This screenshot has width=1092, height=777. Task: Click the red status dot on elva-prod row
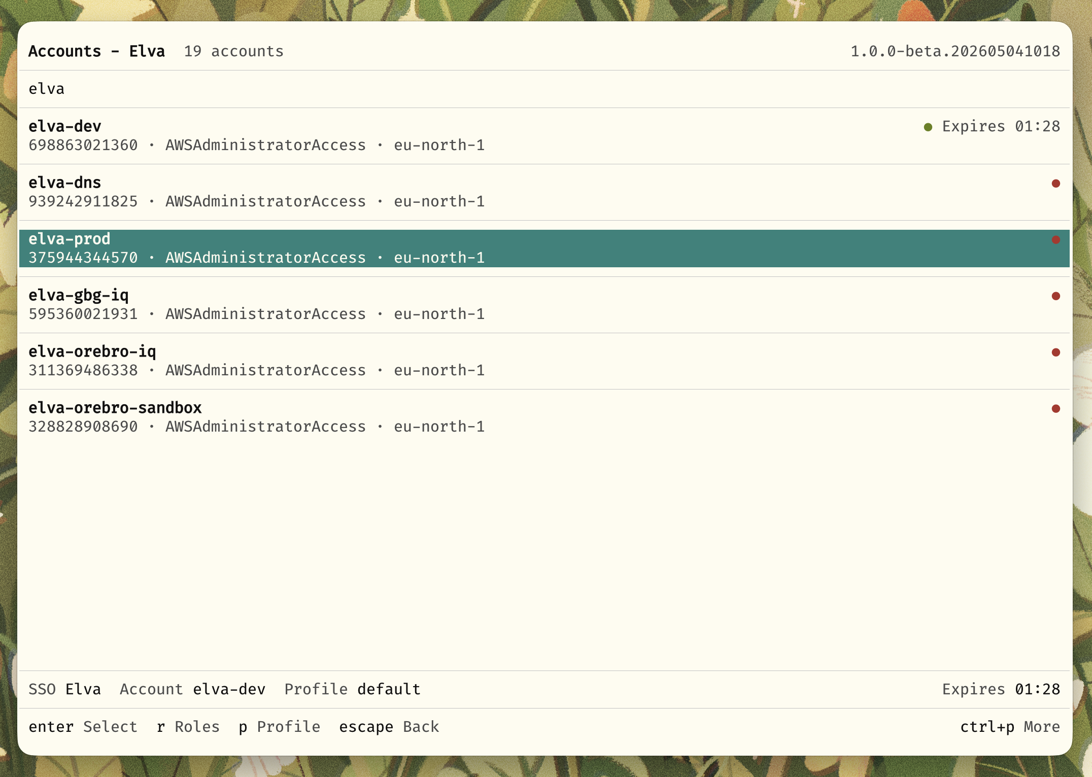(1055, 239)
